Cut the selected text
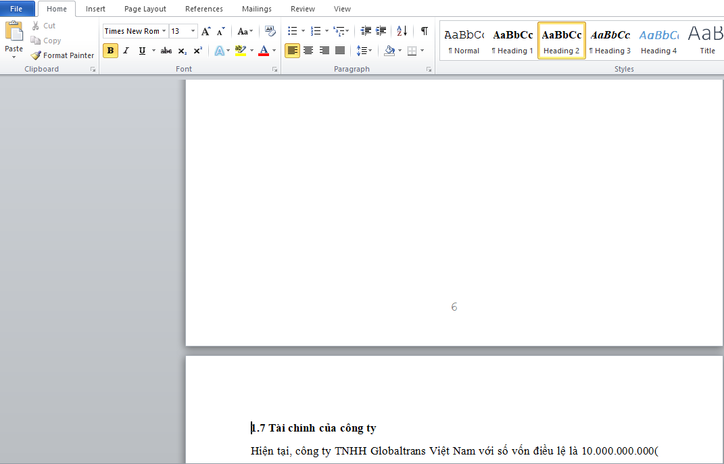Screen dimensions: 724x464 43,26
